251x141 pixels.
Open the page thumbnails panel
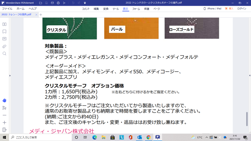pos(4,24)
